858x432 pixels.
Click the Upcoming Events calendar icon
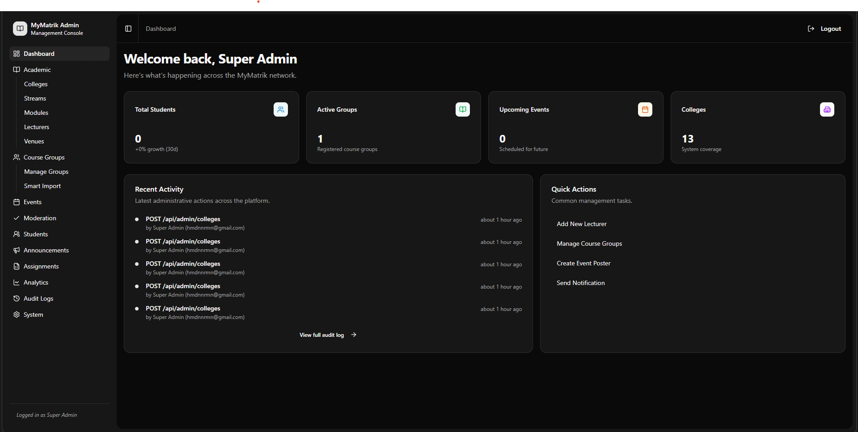point(645,109)
